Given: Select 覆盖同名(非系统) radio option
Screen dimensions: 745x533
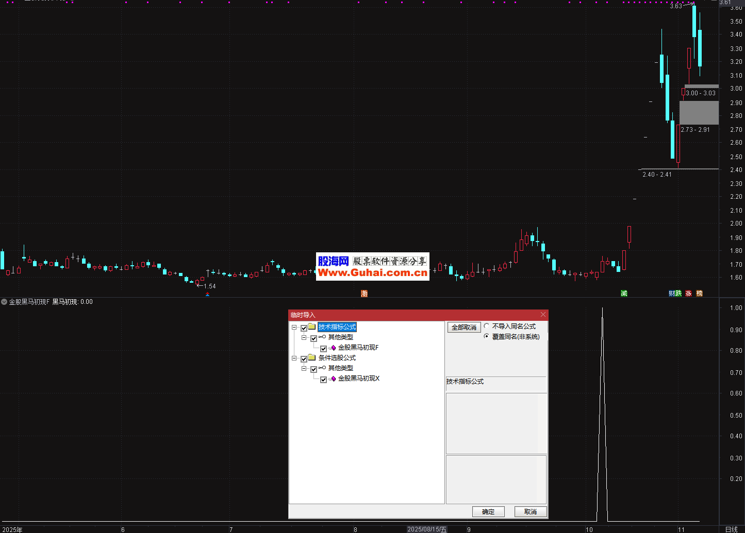Looking at the screenshot, I should click(487, 336).
